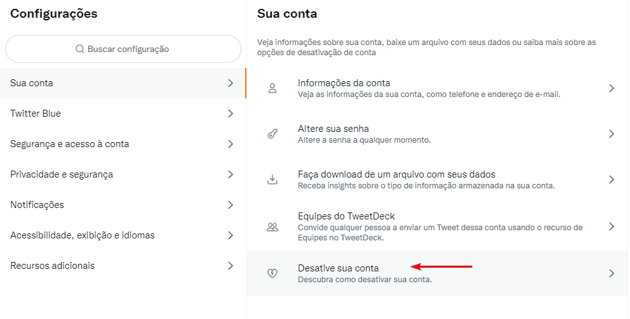Image resolution: width=630 pixels, height=319 pixels.
Task: Click the broken heart icon for Desative sua conta
Action: tap(272, 274)
